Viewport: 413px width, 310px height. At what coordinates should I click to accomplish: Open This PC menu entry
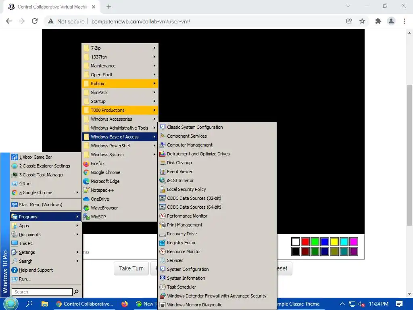point(46,243)
